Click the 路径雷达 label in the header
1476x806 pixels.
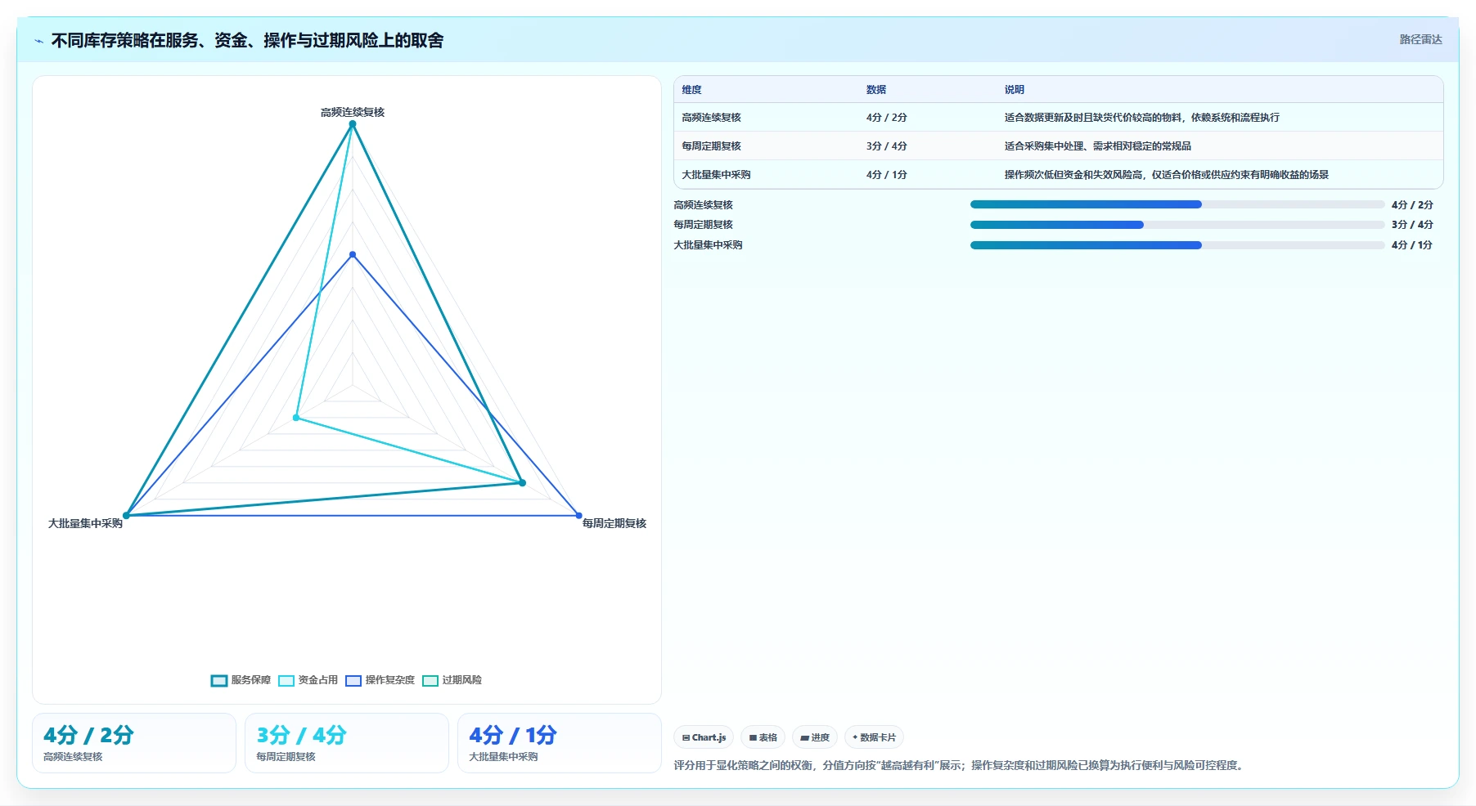click(1420, 39)
